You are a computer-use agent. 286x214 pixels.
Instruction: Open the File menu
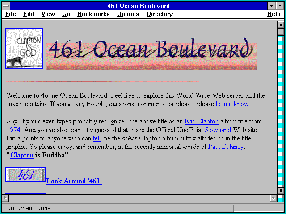pos(11,14)
